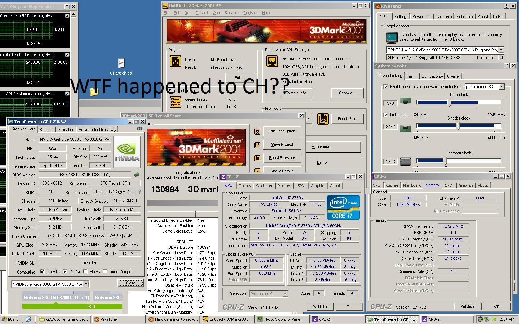Screen dimensions: 519x324
Task: Toggle the CUDA checkbox in GPU-Z
Action: [65, 272]
